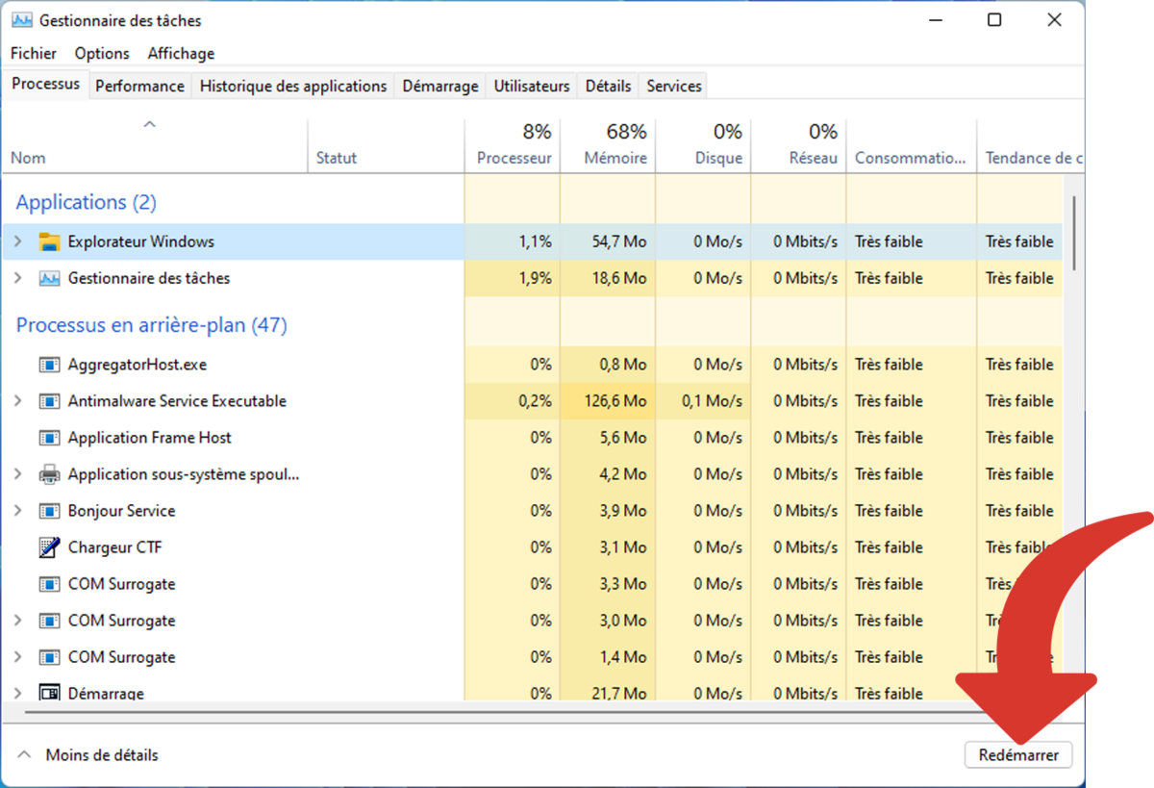Select the Bonjour Service process name
1154x788 pixels.
pos(121,511)
